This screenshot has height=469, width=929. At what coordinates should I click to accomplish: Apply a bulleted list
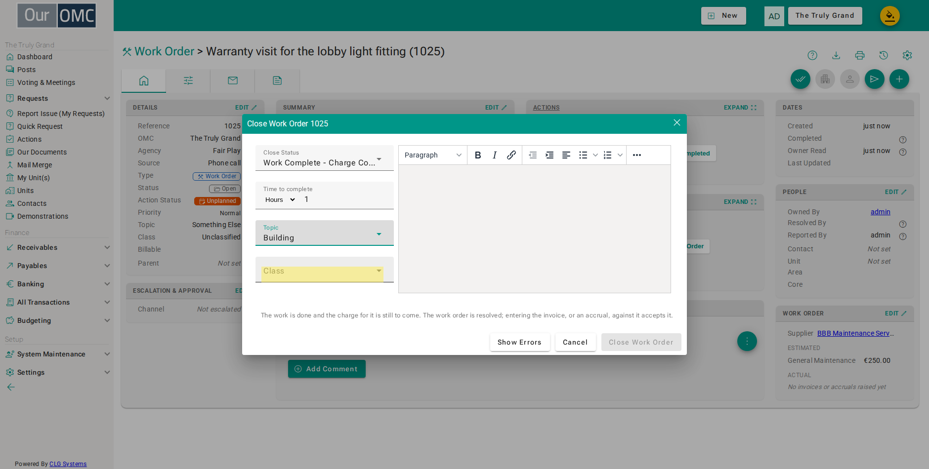tap(583, 155)
